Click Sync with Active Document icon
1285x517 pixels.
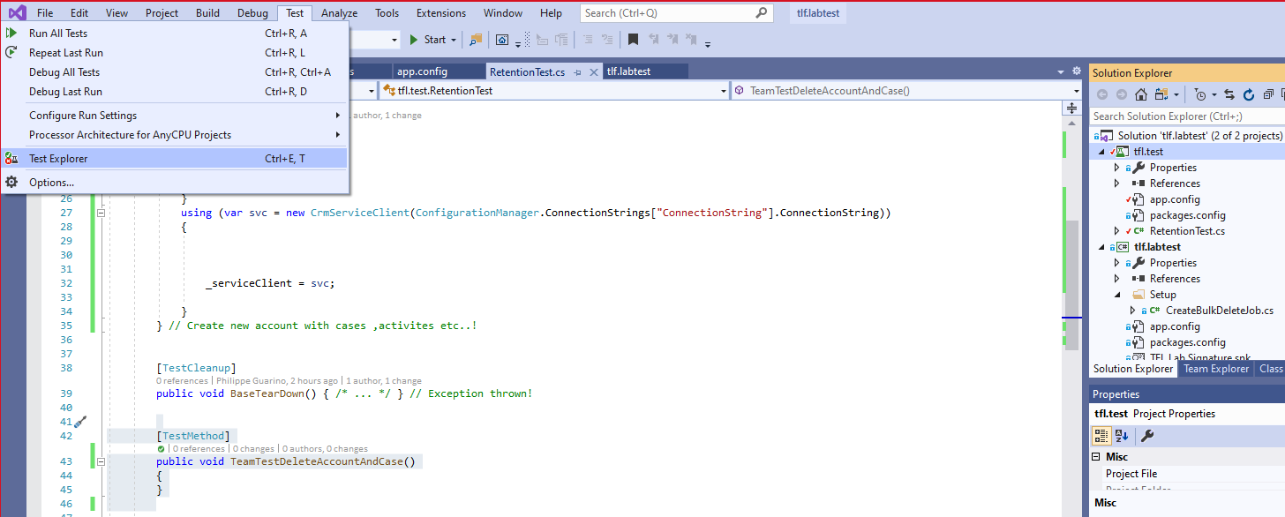(x=1230, y=94)
